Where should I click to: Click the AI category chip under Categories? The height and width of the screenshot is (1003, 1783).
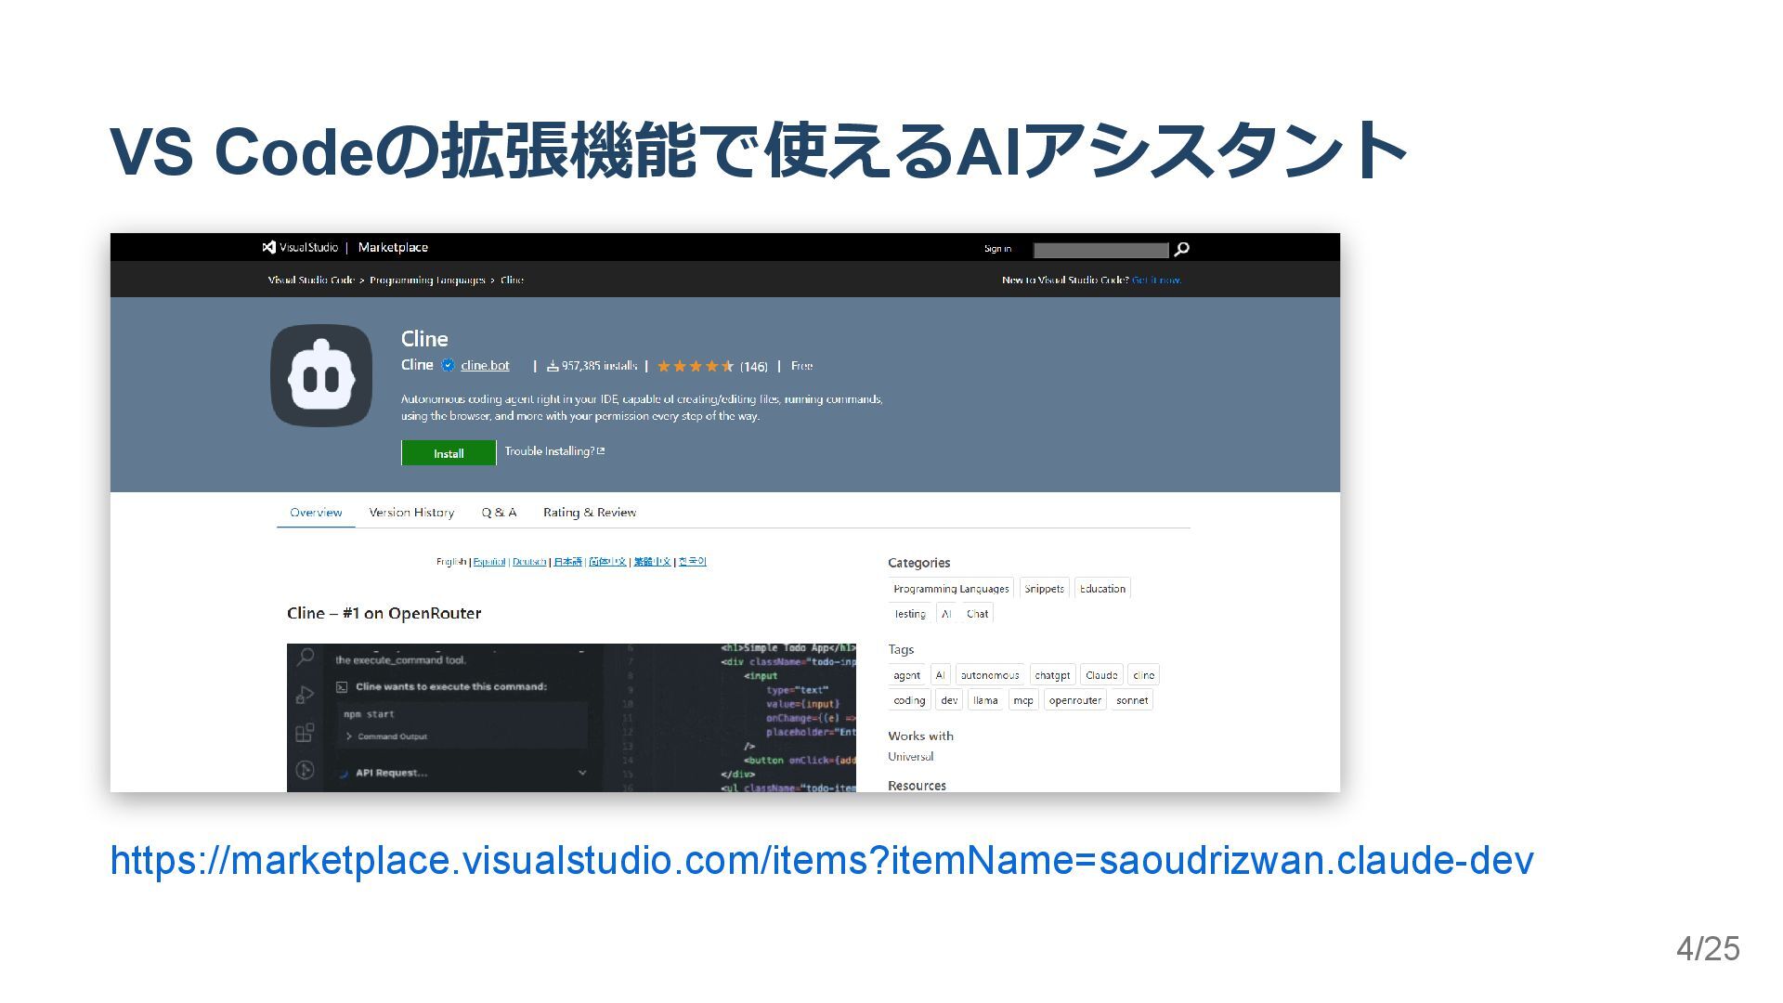946,614
